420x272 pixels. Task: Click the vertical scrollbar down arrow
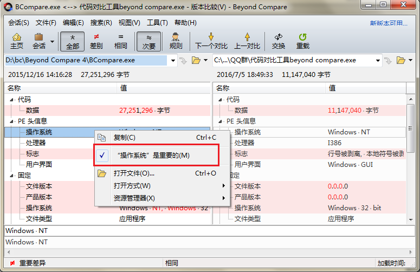(411, 220)
